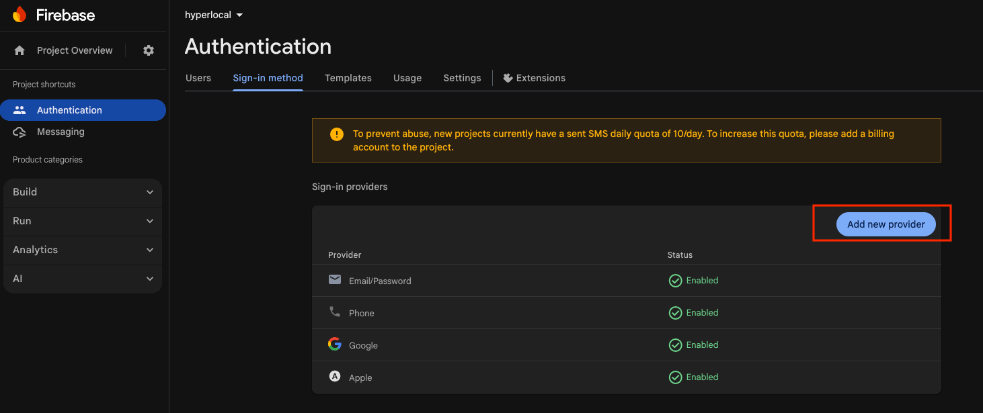
Task: Click the Google provider logo icon
Action: click(x=335, y=344)
